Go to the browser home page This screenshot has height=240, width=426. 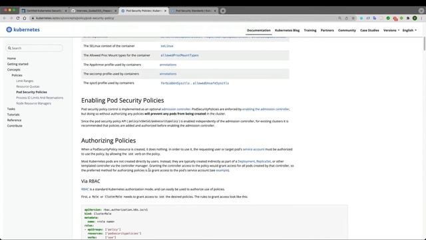pyautogui.click(x=25, y=18)
